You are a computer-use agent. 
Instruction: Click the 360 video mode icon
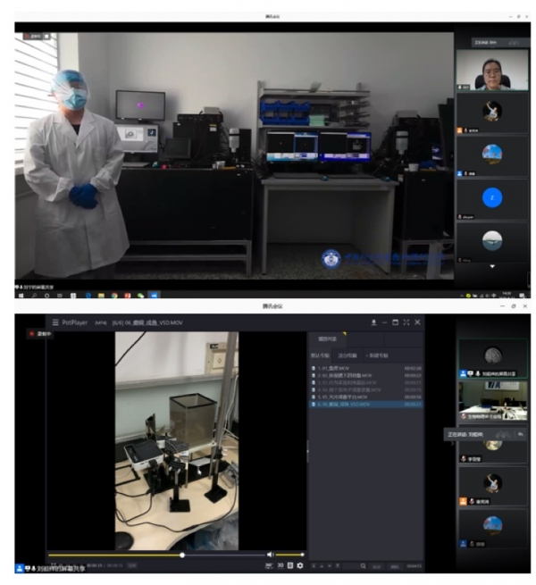(x=269, y=565)
